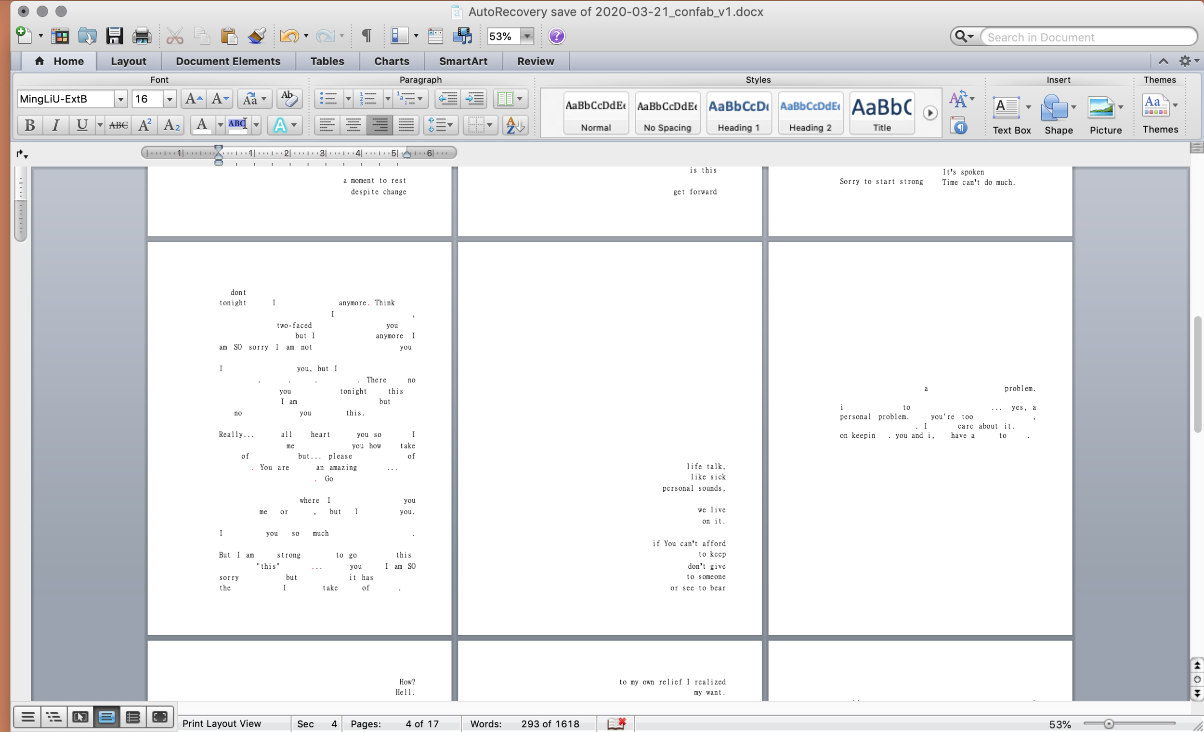
Task: Click the Increase Indent icon
Action: click(474, 99)
